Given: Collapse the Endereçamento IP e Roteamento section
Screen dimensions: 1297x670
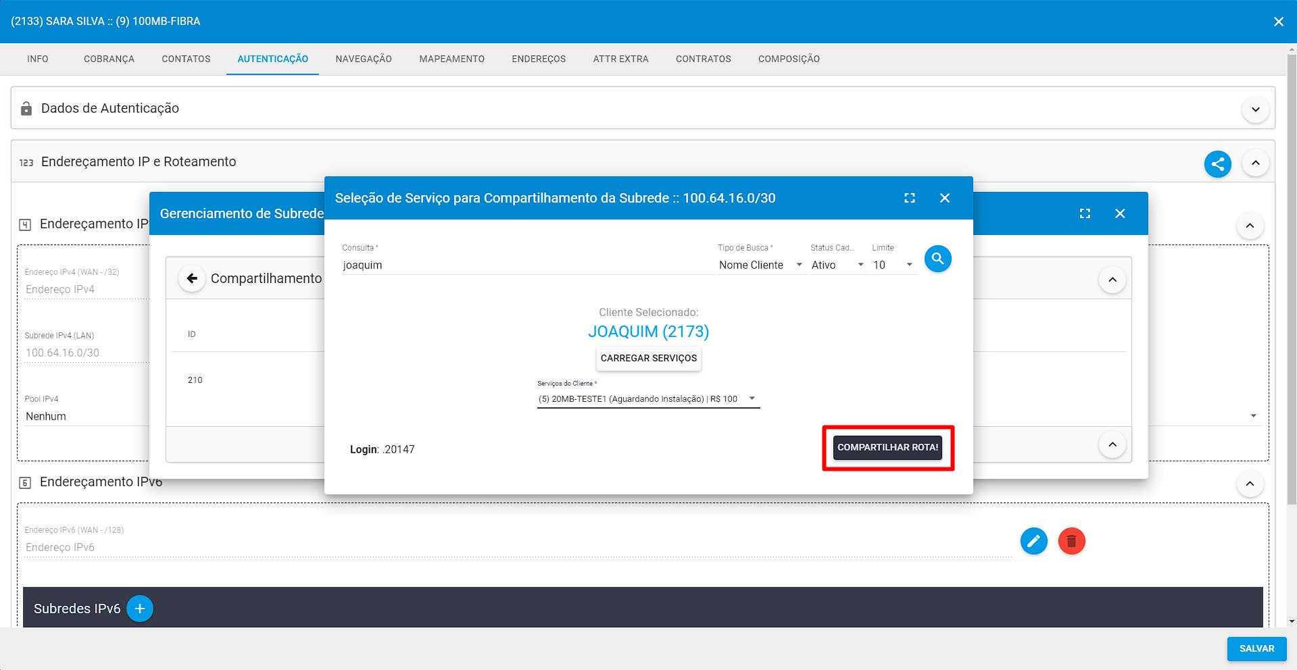Looking at the screenshot, I should tap(1255, 163).
